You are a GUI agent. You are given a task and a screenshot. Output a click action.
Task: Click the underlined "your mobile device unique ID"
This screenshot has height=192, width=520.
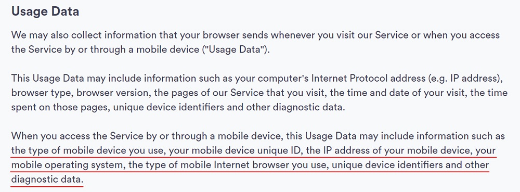(x=235, y=151)
